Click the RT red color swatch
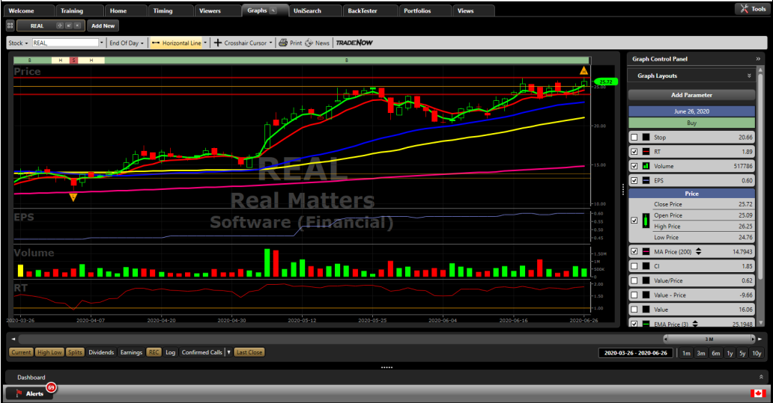The width and height of the screenshot is (773, 403). (x=646, y=152)
